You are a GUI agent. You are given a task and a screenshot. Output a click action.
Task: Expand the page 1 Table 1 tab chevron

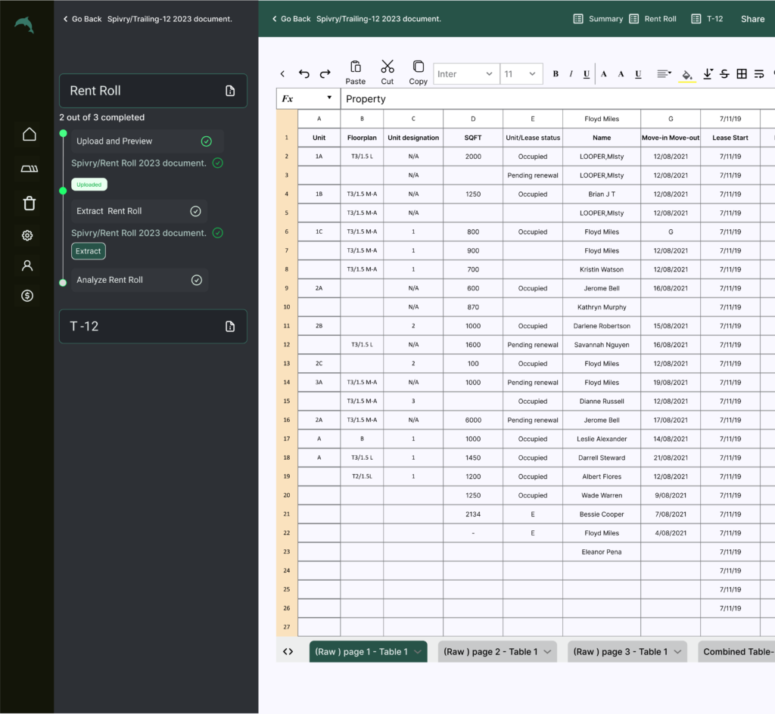(x=418, y=652)
